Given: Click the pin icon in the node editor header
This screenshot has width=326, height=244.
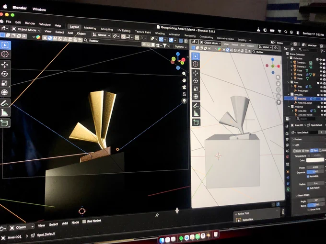Looking at the screenshot, I should click(157, 215).
